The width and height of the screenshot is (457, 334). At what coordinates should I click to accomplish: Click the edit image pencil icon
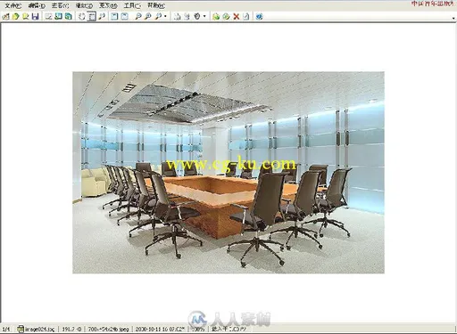pyautogui.click(x=48, y=17)
